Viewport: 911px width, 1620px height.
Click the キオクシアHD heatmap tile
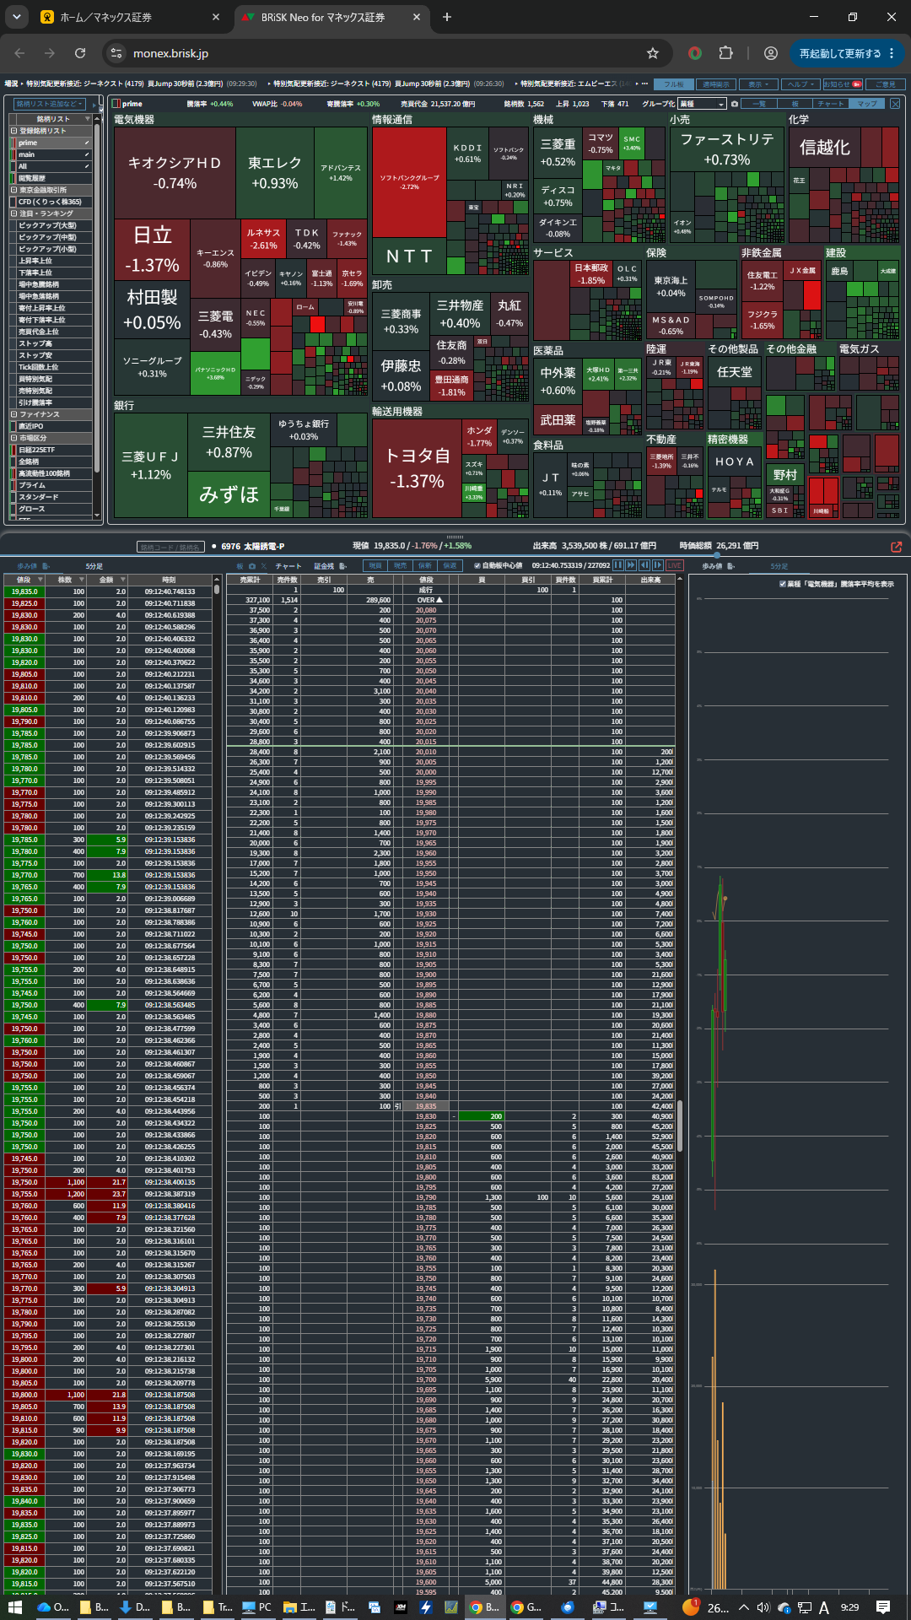(175, 172)
